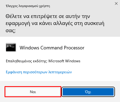
Task: Click the heading line Θέλετε να επιτρέψετε
Action: tap(48, 17)
